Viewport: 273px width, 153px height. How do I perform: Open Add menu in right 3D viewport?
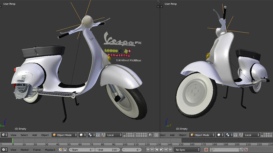coord(172,135)
